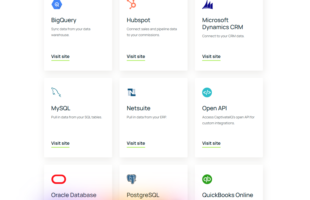Screen dimensions: 310x200
Task: Follow Visit site link for Microsoft Dynamics CRM
Action: click(x=211, y=57)
